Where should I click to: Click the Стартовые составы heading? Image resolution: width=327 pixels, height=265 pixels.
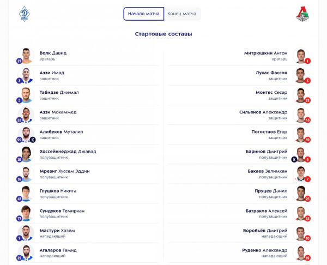pyautogui.click(x=163, y=34)
